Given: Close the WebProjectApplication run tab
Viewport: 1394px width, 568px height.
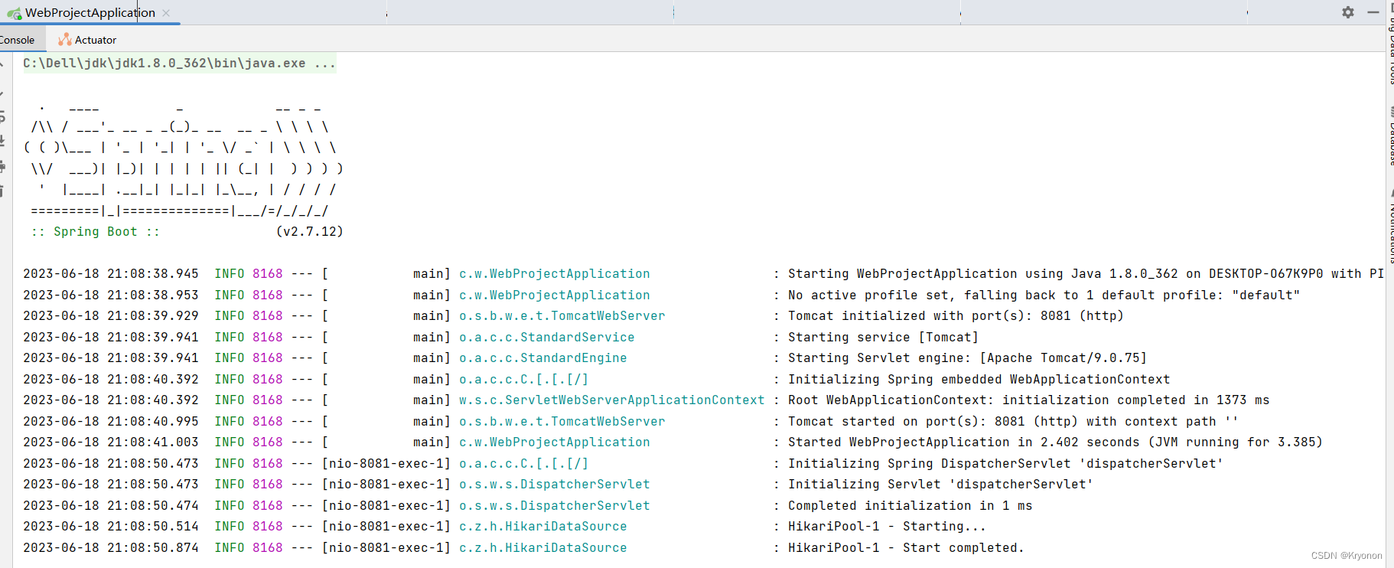Looking at the screenshot, I should tap(166, 13).
